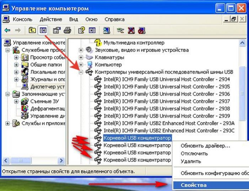The width and height of the screenshot is (249, 191).
Task: Click the Up one level folder icon
Action: [x=32, y=30]
